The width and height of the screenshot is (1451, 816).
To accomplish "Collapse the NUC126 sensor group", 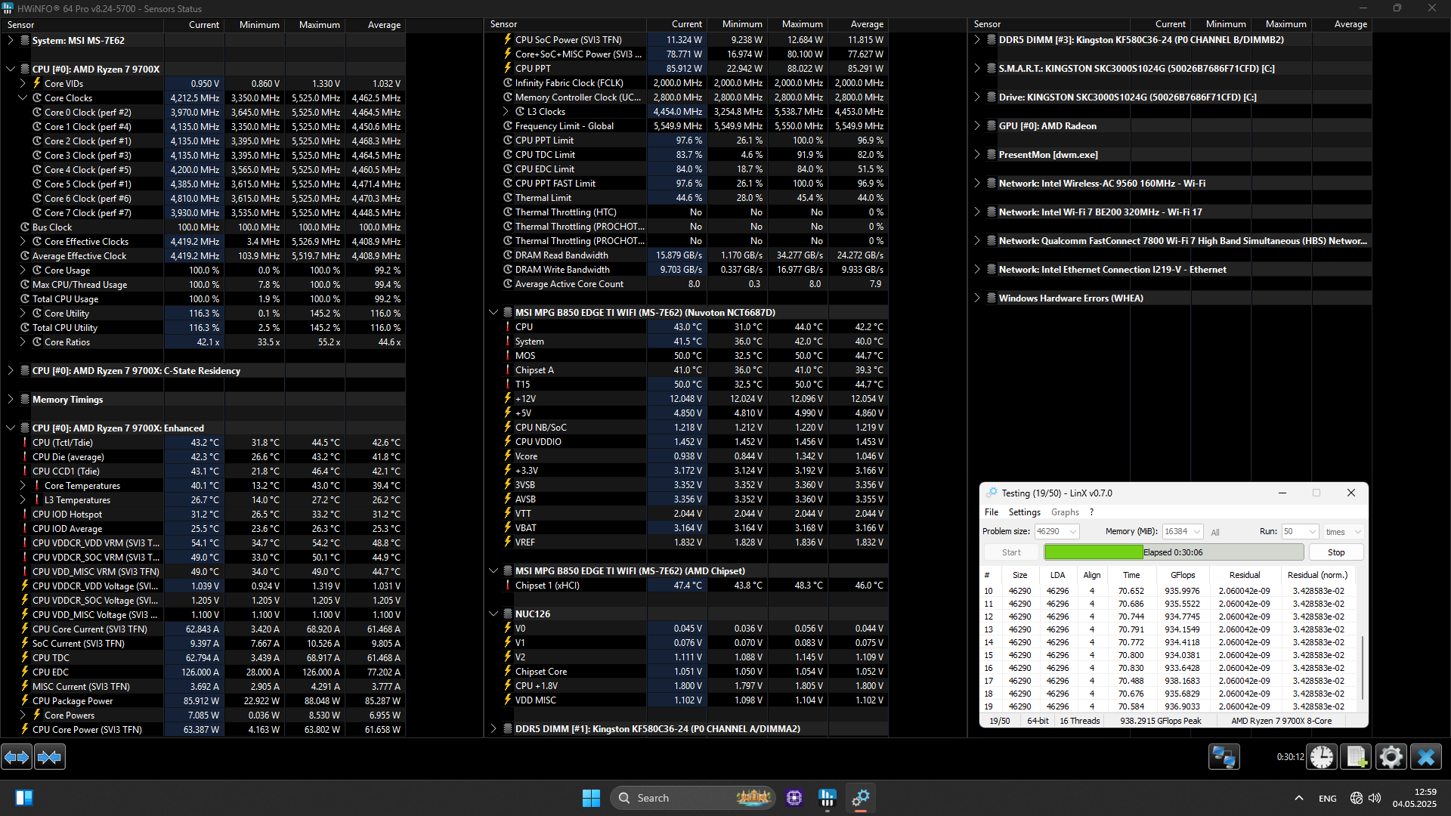I will [493, 614].
